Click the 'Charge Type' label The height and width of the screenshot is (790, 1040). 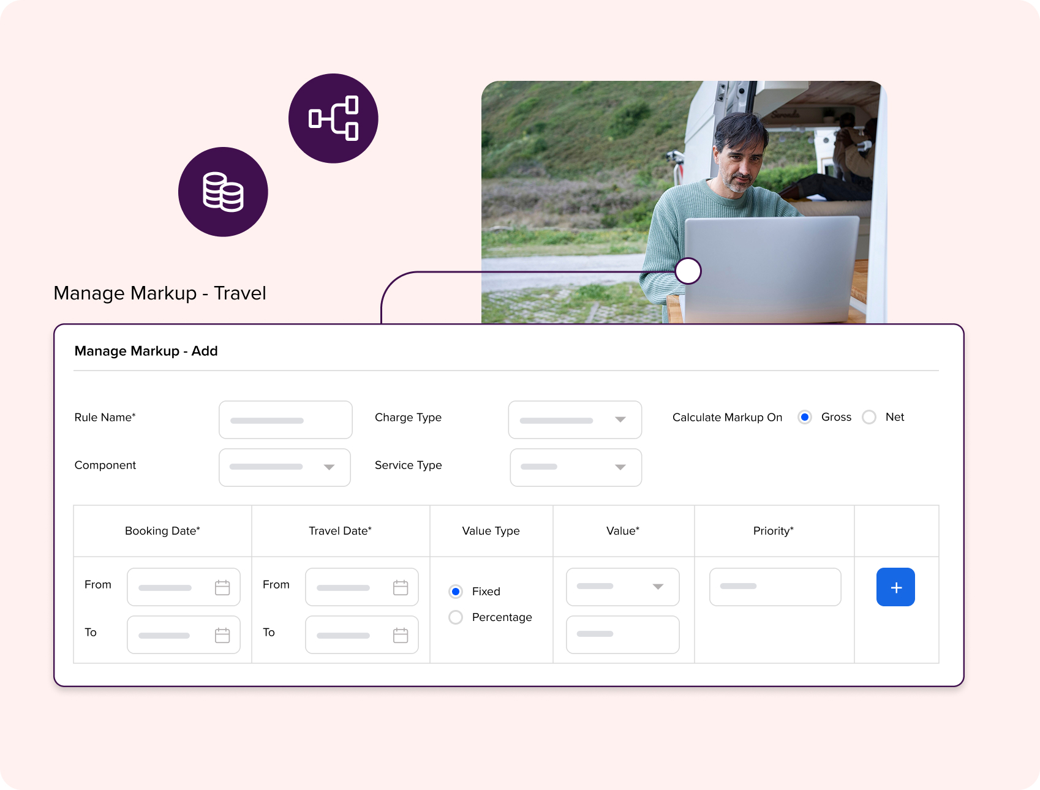coord(408,417)
